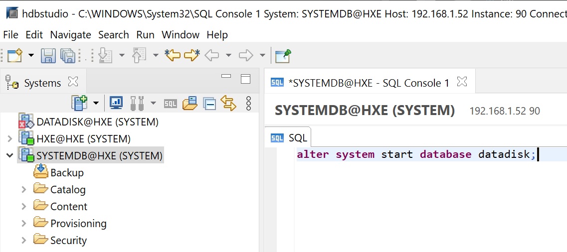Select the Backup tree item
Image resolution: width=567 pixels, height=252 pixels.
66,173
